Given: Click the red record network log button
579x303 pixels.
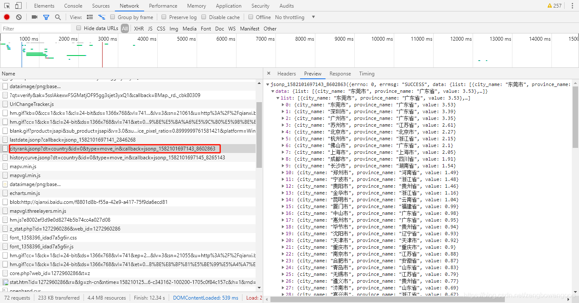Looking at the screenshot, I should (x=7, y=17).
